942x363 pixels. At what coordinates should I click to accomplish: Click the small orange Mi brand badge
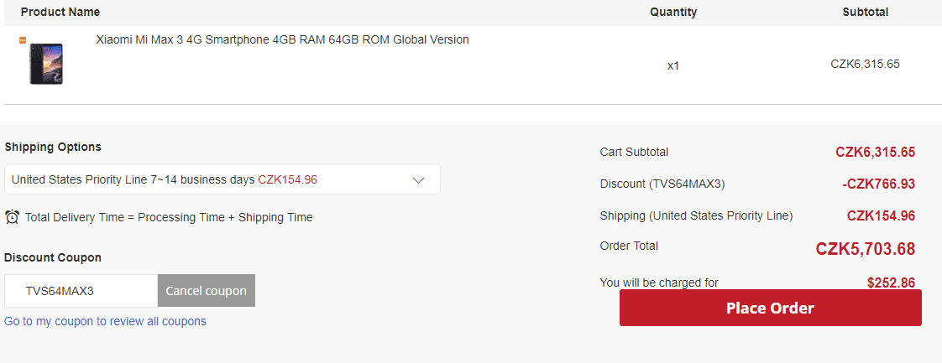[22, 40]
